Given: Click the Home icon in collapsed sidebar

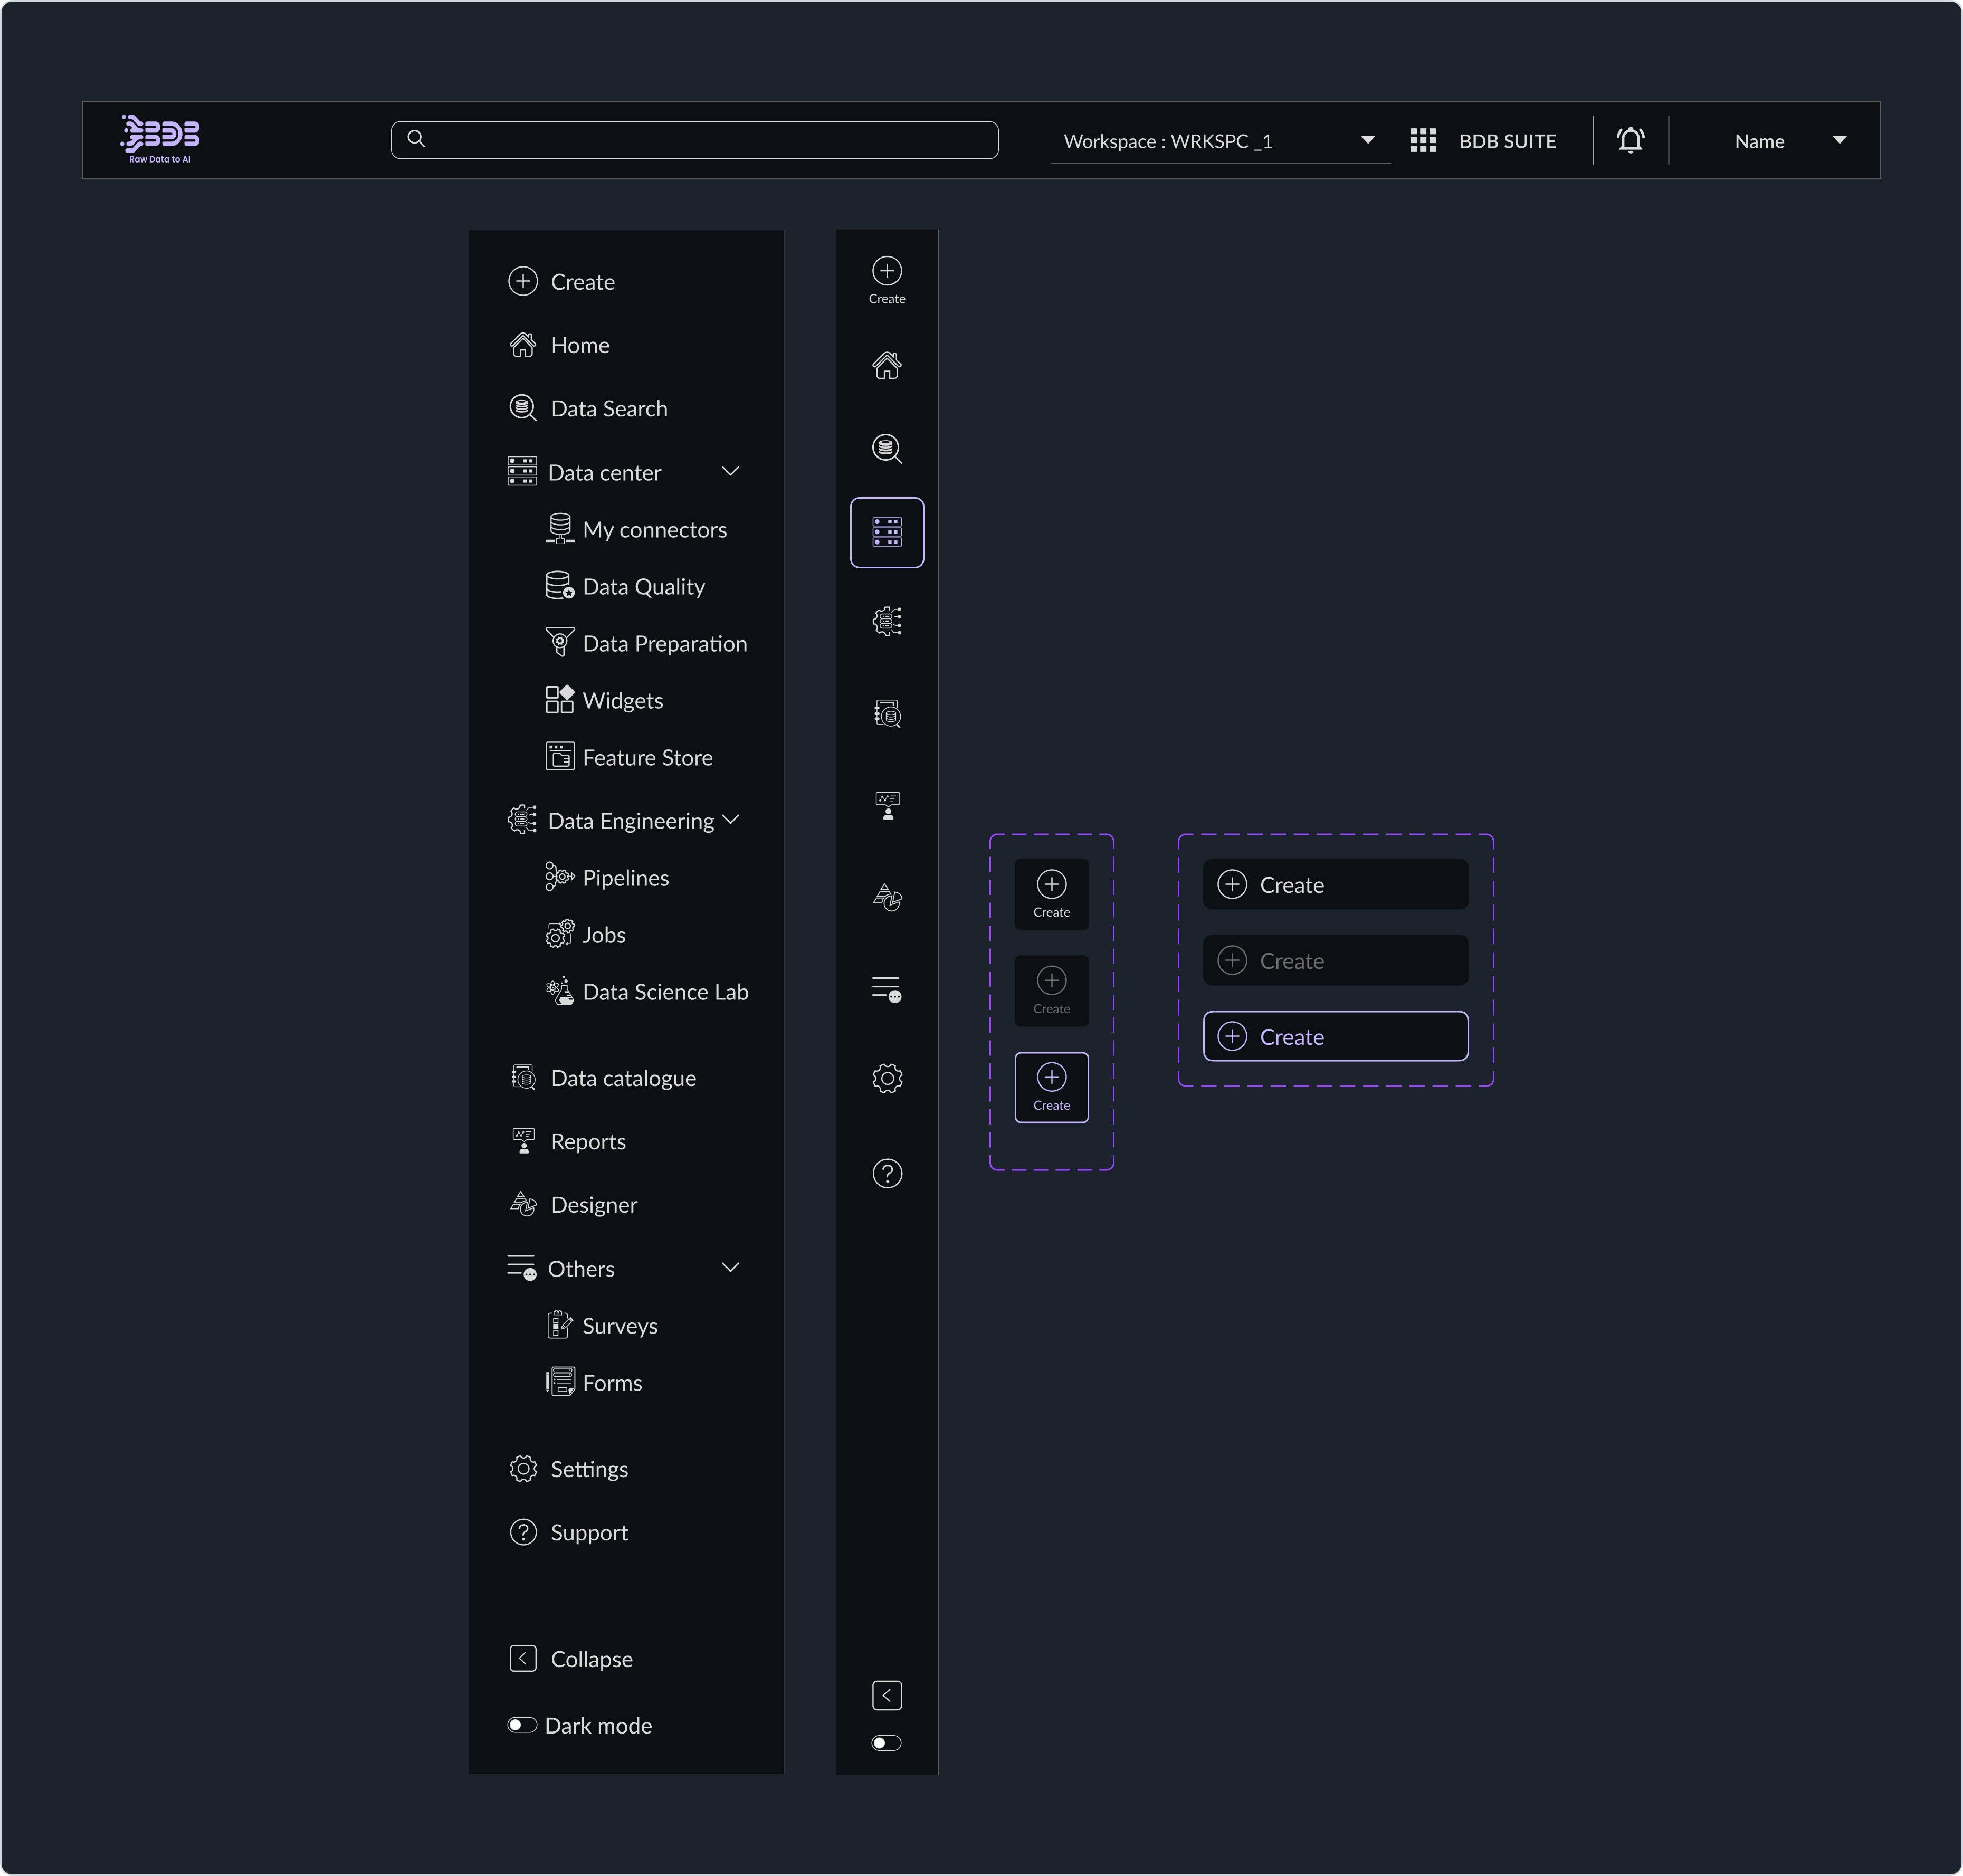Looking at the screenshot, I should coord(886,365).
